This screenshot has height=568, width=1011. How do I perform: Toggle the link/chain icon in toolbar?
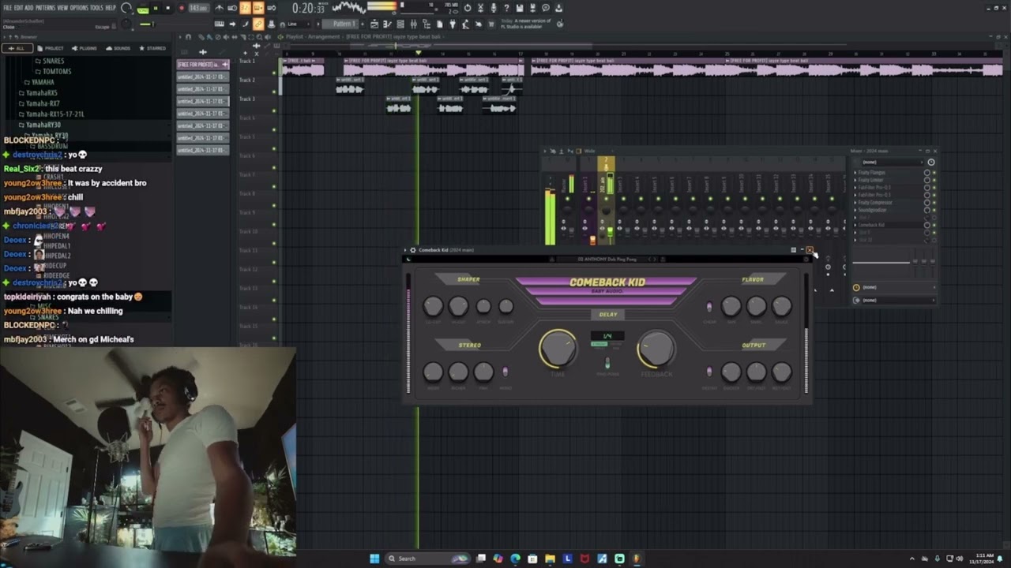258,24
